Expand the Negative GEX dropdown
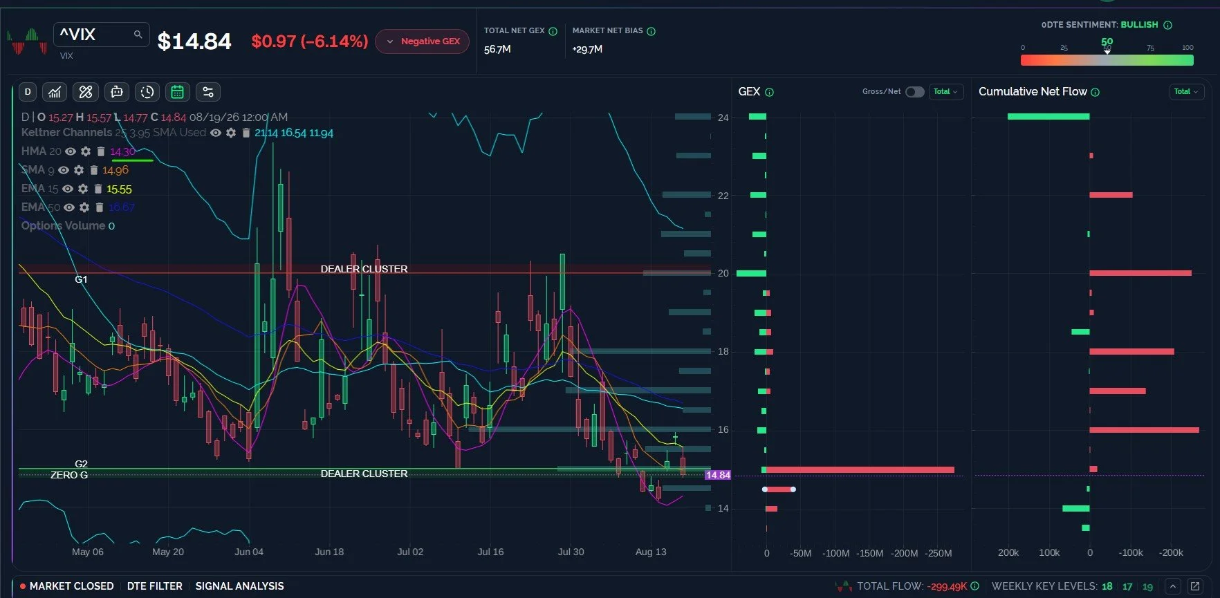 422,41
